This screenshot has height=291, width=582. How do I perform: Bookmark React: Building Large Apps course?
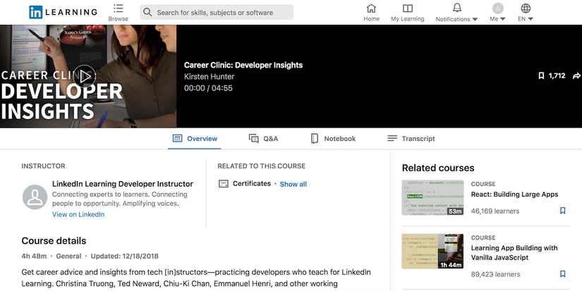point(563,211)
